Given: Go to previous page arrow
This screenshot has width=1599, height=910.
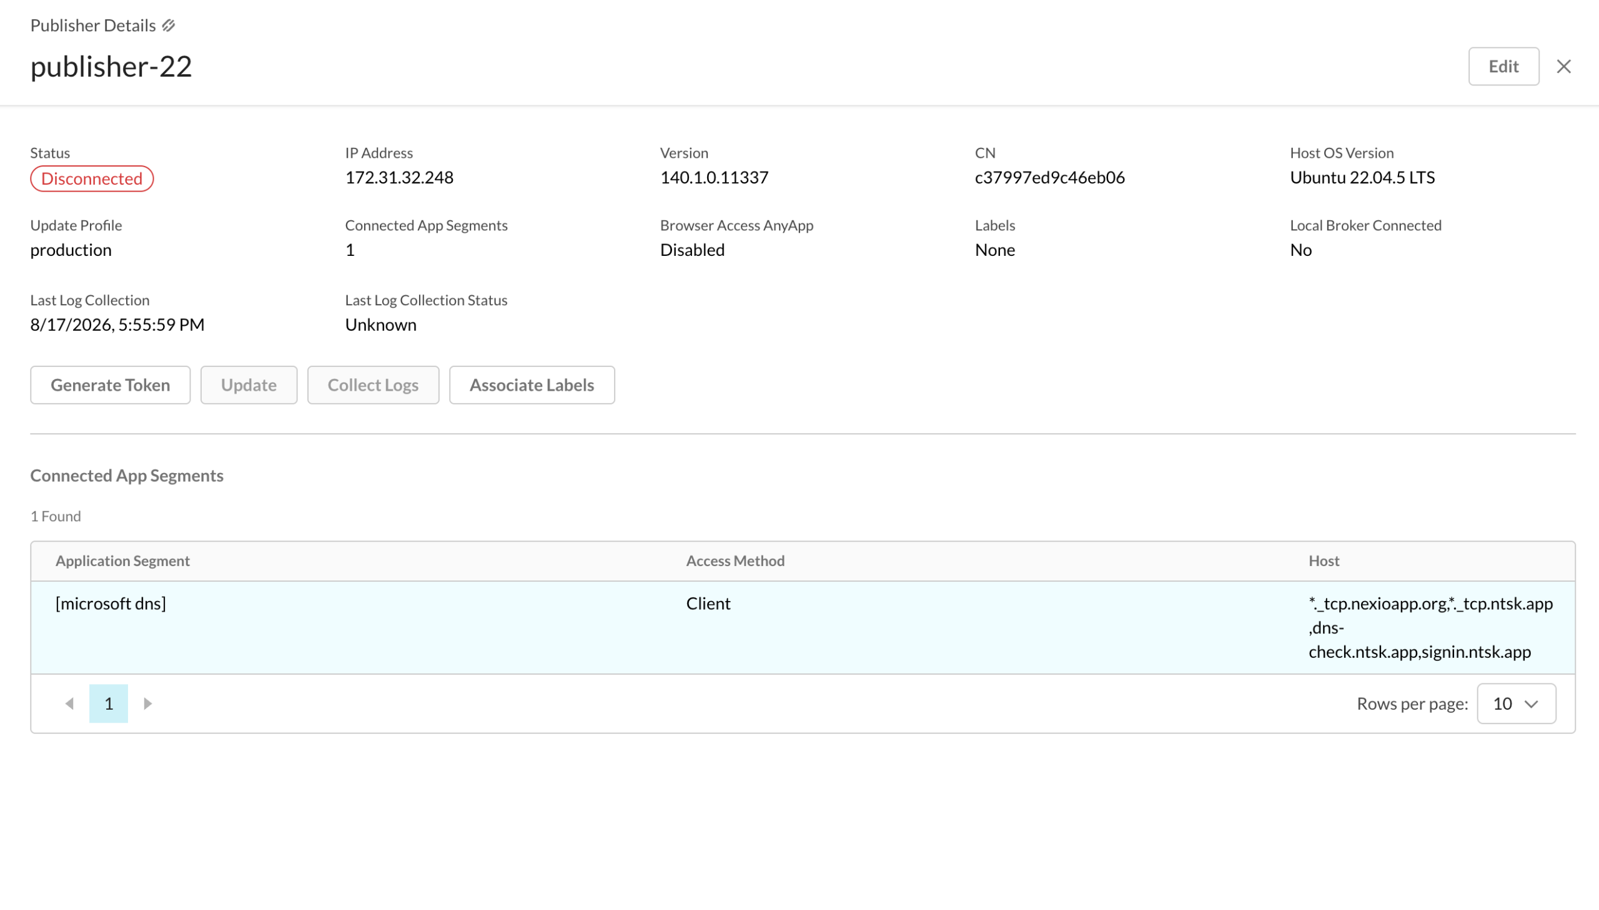Looking at the screenshot, I should (69, 704).
